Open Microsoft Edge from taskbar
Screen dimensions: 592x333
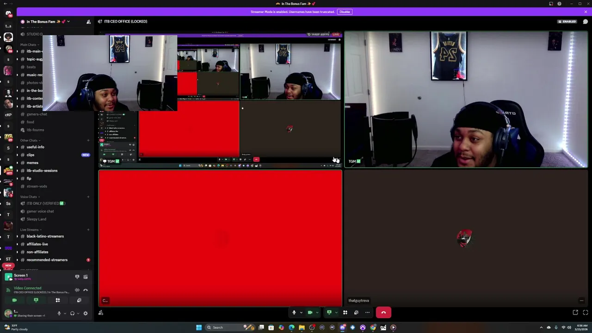pyautogui.click(x=291, y=327)
